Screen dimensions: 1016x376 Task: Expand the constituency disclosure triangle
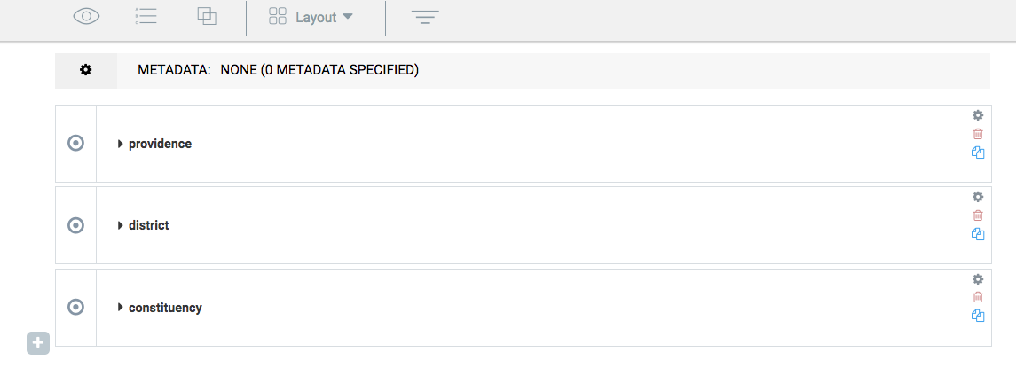point(121,308)
